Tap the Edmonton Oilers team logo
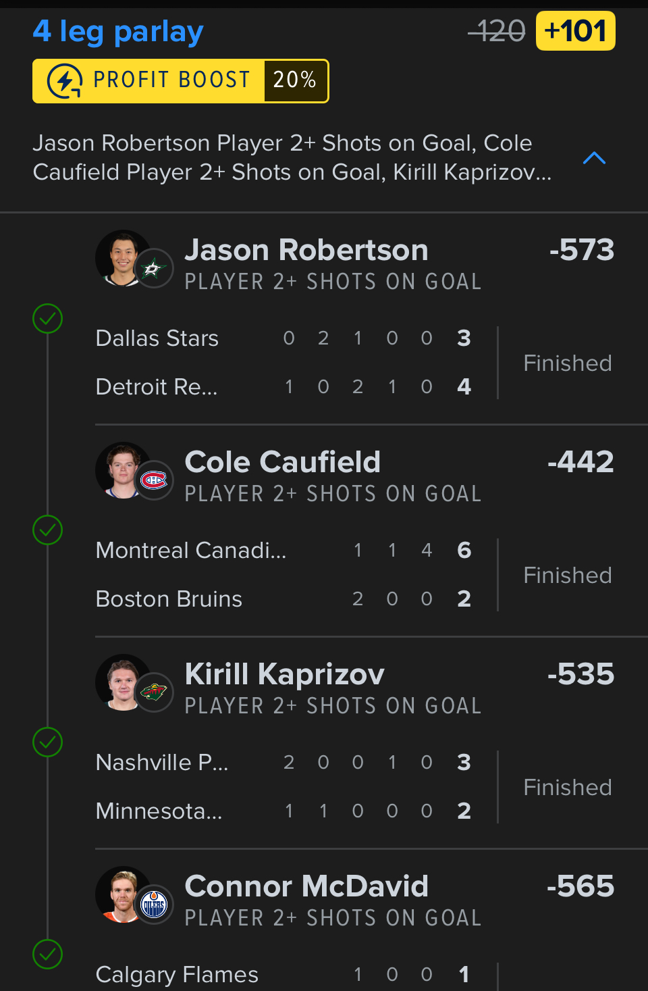This screenshot has height=991, width=648. click(x=154, y=905)
